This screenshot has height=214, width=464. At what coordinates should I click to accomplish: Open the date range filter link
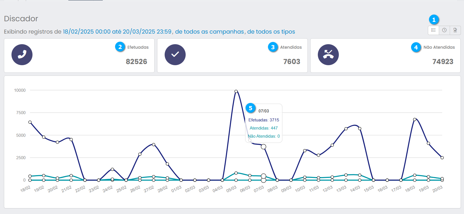click(117, 32)
